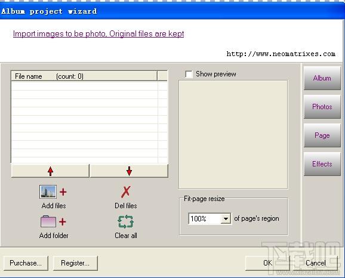Click the Clear all label
Image resolution: width=345 pixels, height=278 pixels.
[126, 236]
